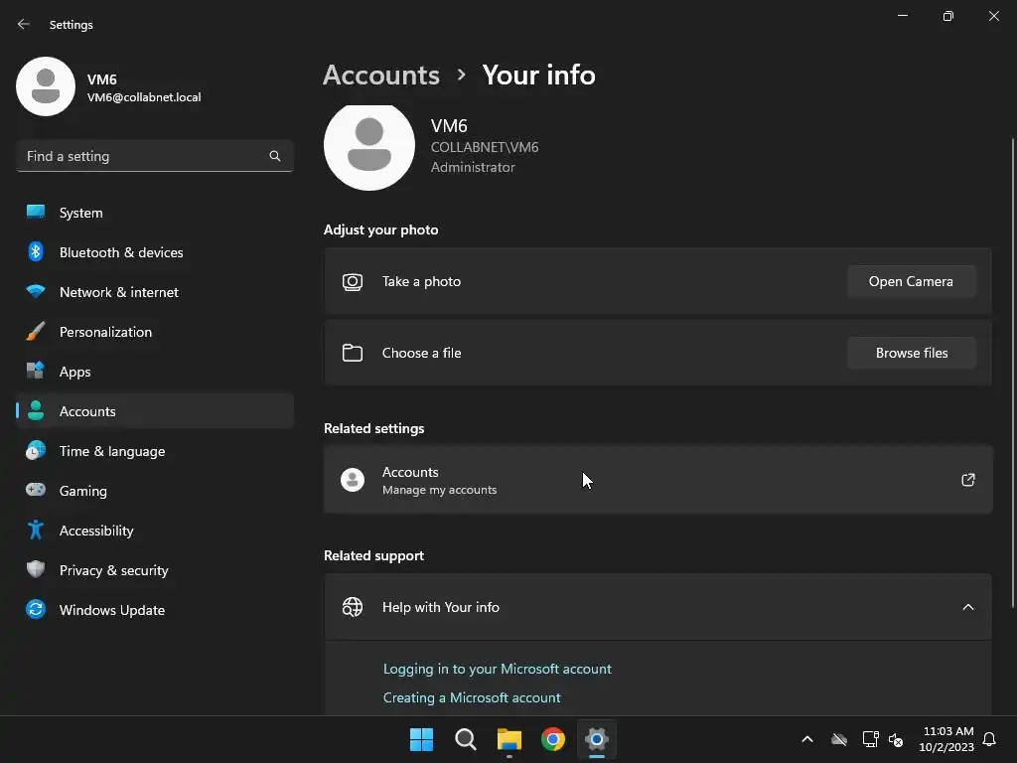Show hidden system tray icons

pos(806,739)
